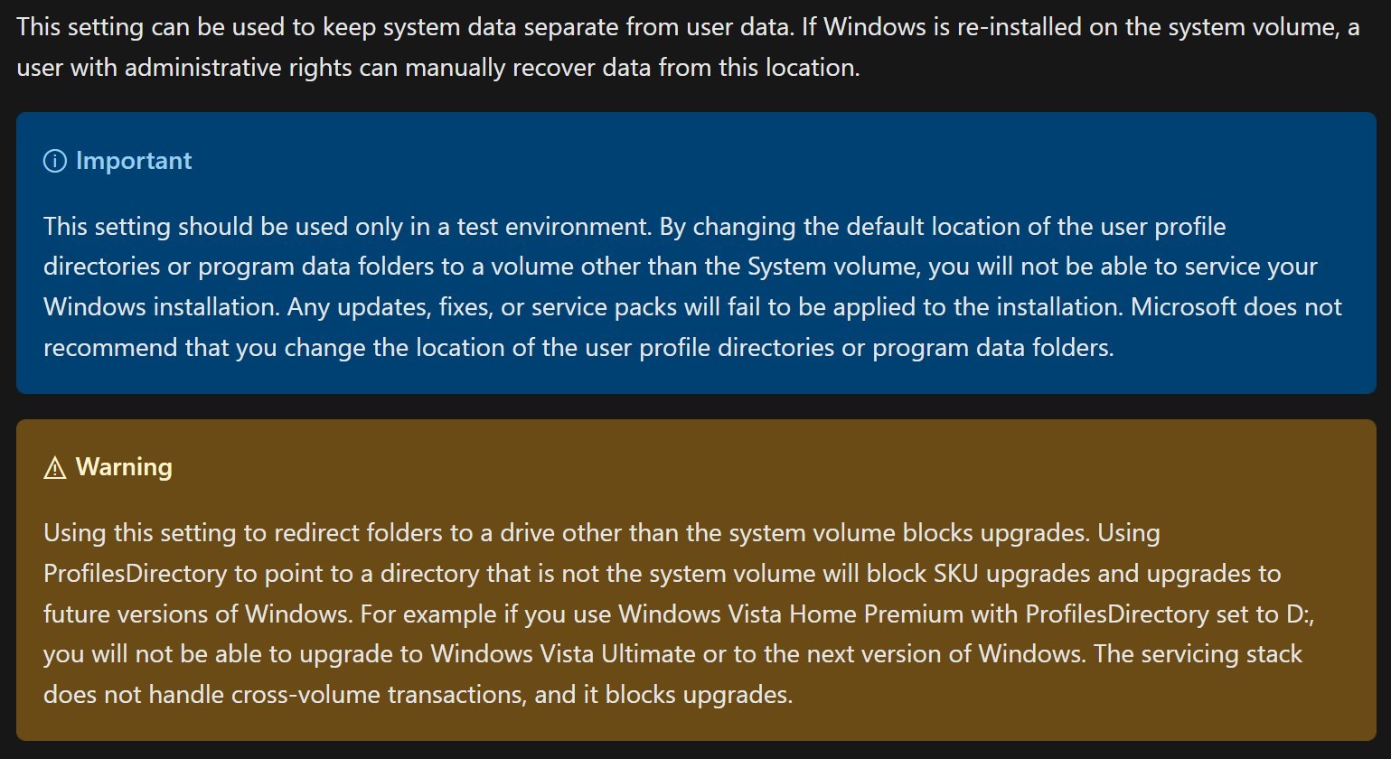Click the phrase service packs
Image resolution: width=1391 pixels, height=759 pixels.
[x=604, y=307]
